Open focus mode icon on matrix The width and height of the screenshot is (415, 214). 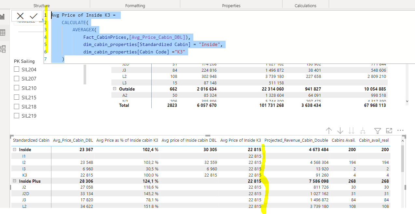click(x=389, y=131)
